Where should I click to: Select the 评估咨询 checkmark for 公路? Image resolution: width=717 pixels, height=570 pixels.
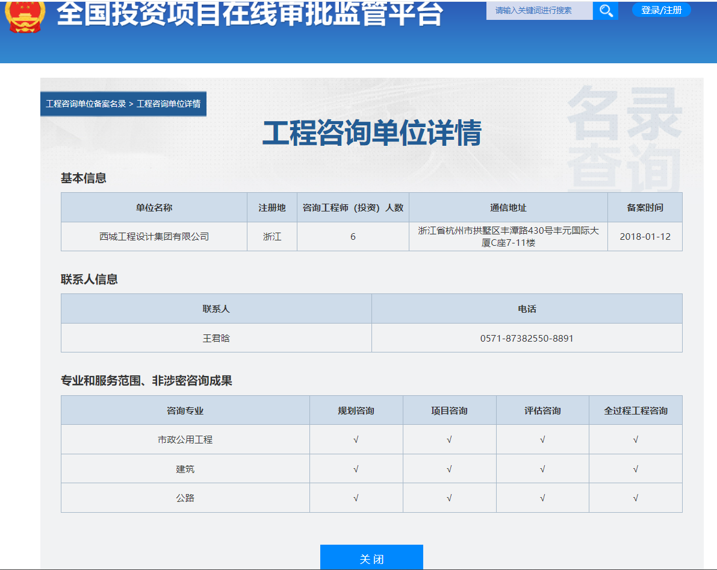[x=542, y=498]
